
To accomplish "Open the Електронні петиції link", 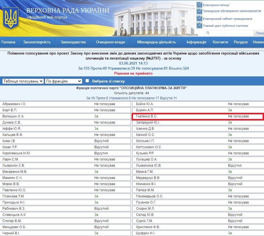I will 216,5.
